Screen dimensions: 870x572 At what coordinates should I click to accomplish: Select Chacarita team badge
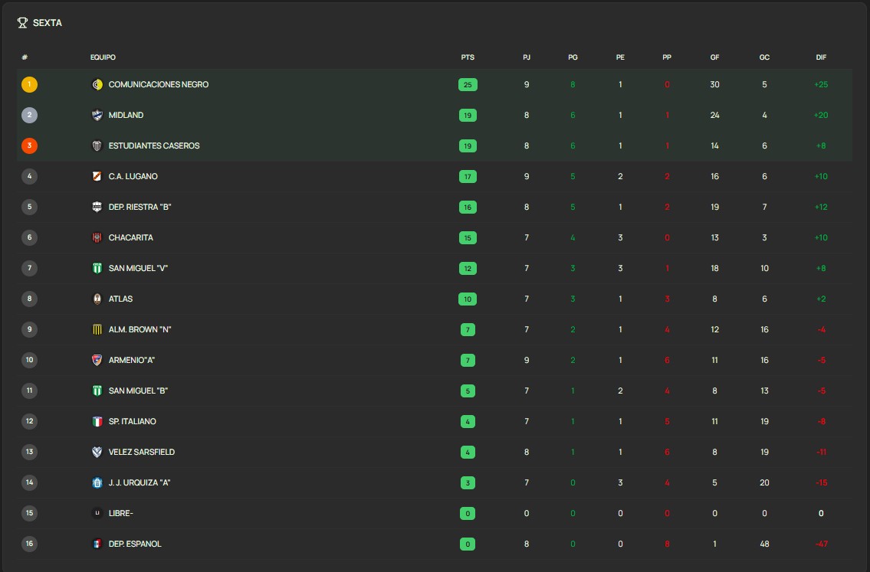click(x=97, y=238)
